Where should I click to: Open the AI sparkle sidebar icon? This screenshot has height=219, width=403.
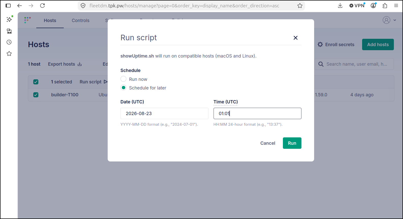(9, 19)
